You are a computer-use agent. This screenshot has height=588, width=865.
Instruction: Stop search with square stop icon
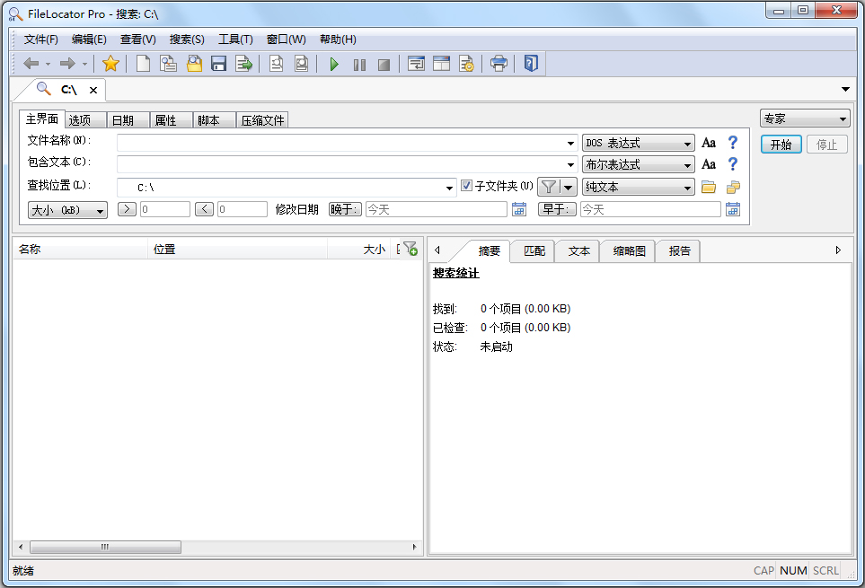[384, 65]
